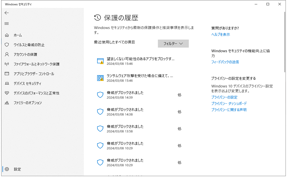Maximize the Windows セキュリティ window
The width and height of the screenshot is (287, 177).
click(x=268, y=4)
